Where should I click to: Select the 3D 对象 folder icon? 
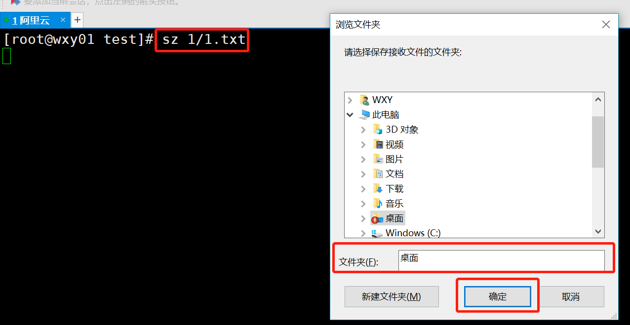(378, 130)
